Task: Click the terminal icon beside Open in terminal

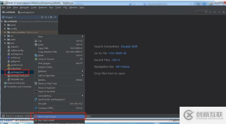Action: tap(36, 91)
